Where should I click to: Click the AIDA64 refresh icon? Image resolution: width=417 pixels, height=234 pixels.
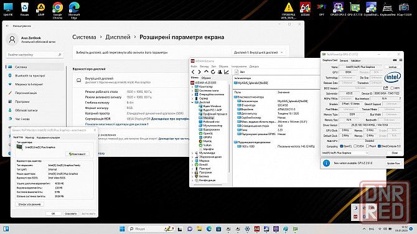click(213, 72)
